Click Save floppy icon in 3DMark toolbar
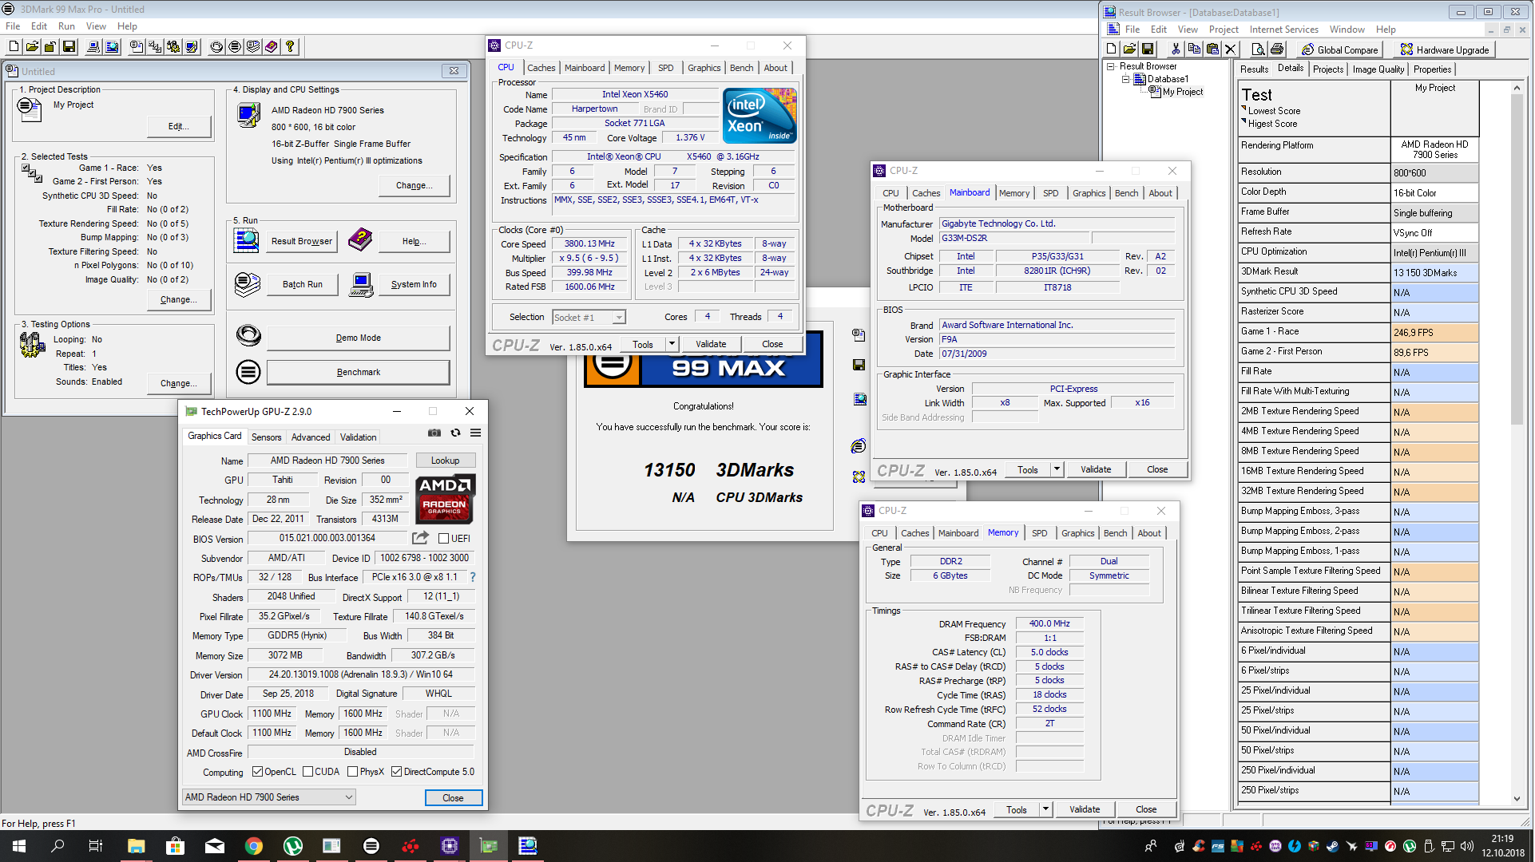The height and width of the screenshot is (862, 1535). click(69, 47)
